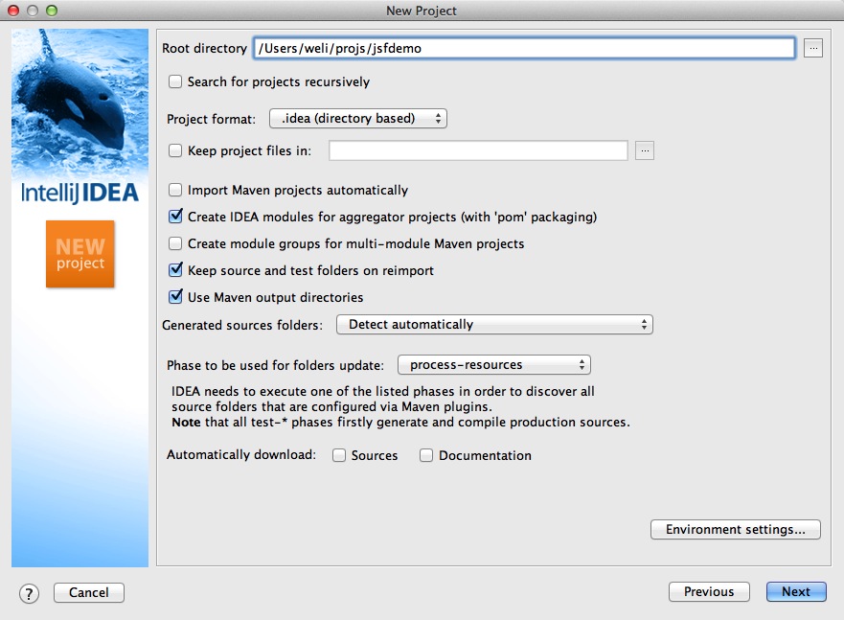
Task: Click the IntelliJ IDEA logo text
Action: [80, 192]
